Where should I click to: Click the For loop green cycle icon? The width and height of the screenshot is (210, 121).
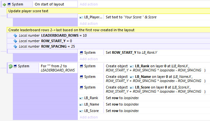tap(10, 66)
